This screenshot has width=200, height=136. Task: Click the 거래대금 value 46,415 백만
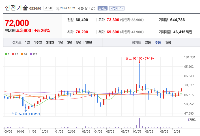pyautogui.click(x=183, y=32)
